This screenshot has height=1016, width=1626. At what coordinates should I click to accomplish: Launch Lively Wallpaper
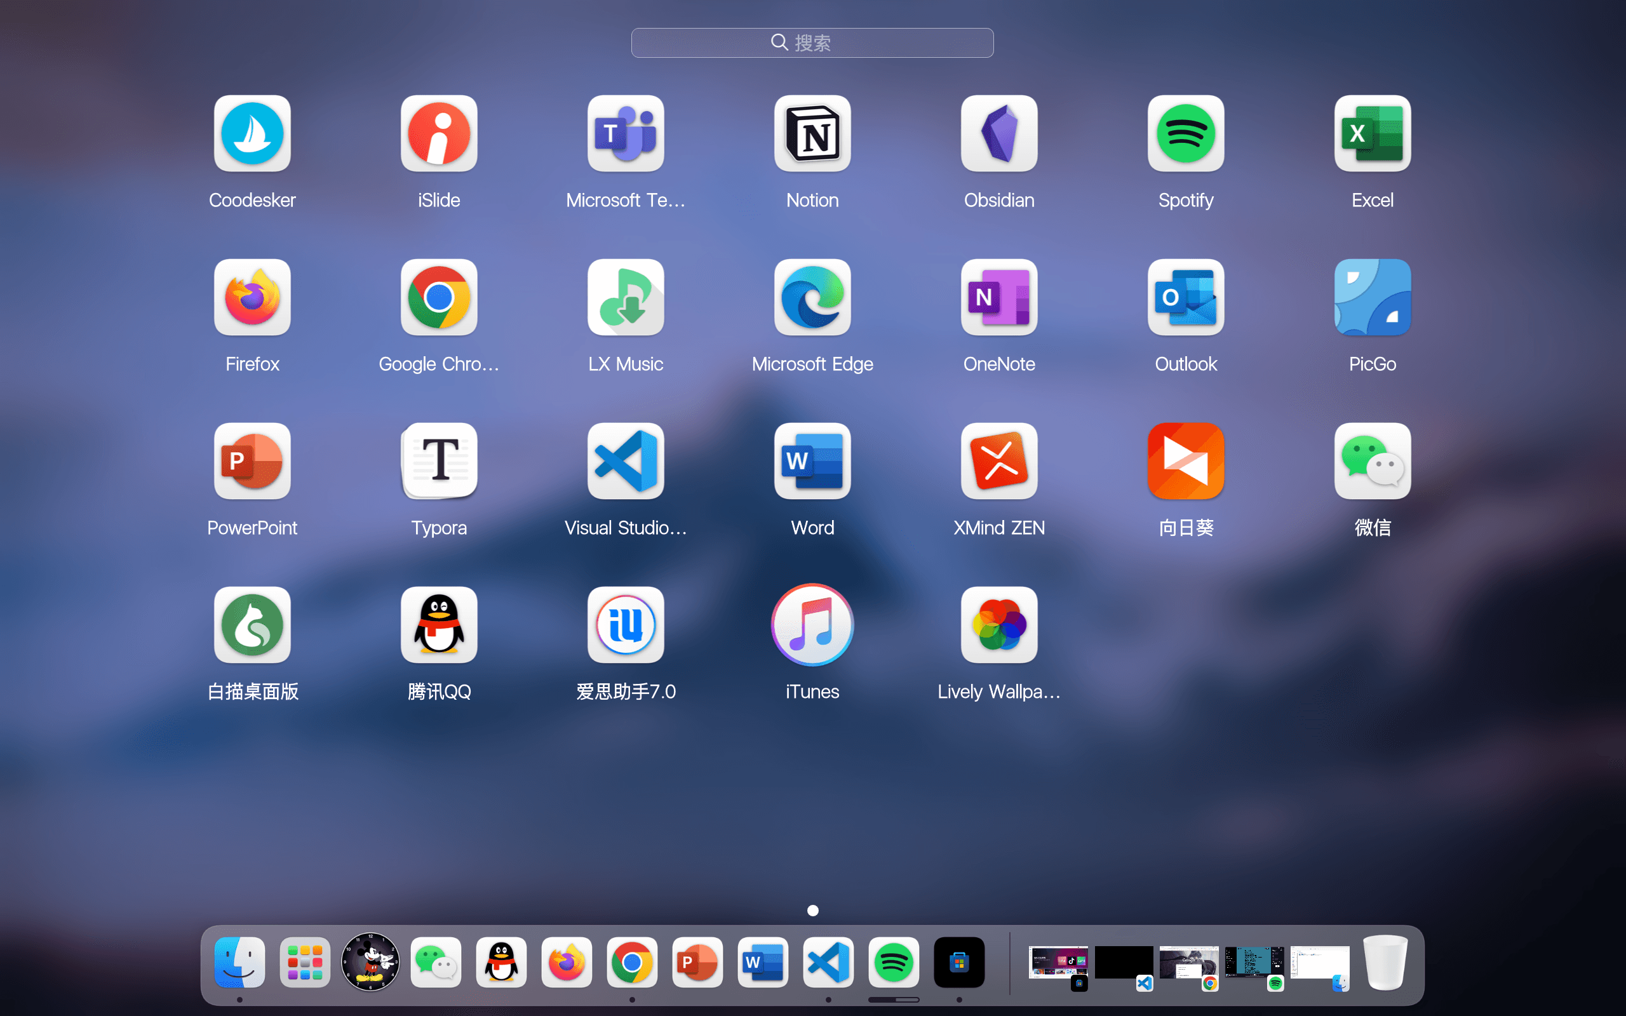tap(999, 625)
